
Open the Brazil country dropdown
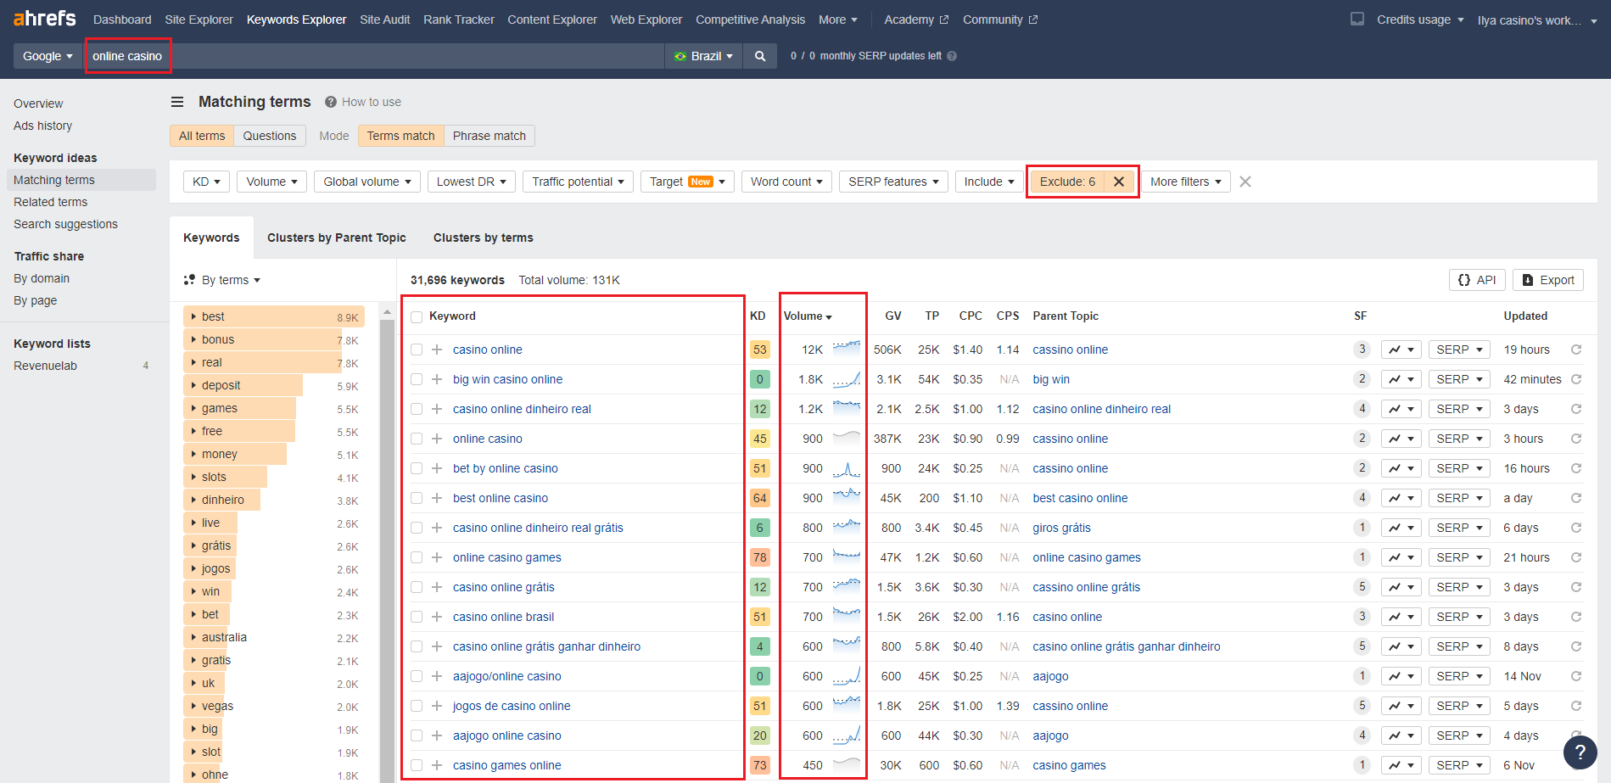(703, 56)
